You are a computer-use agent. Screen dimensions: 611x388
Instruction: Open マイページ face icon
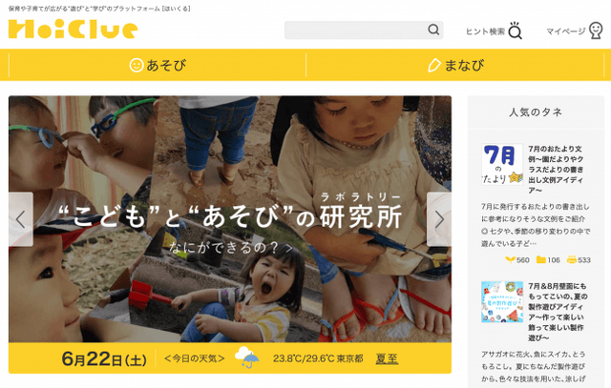596,31
